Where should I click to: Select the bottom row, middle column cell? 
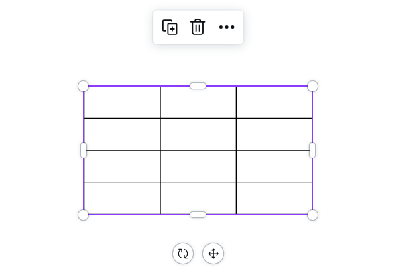click(x=198, y=198)
